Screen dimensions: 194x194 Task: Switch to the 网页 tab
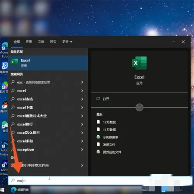pos(53,42)
